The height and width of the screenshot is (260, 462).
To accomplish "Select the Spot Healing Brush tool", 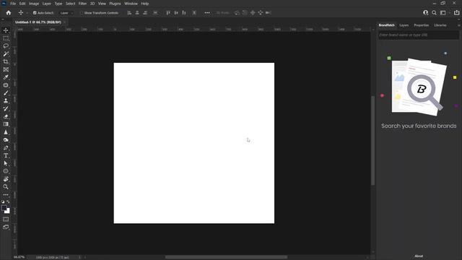I will click(x=6, y=85).
